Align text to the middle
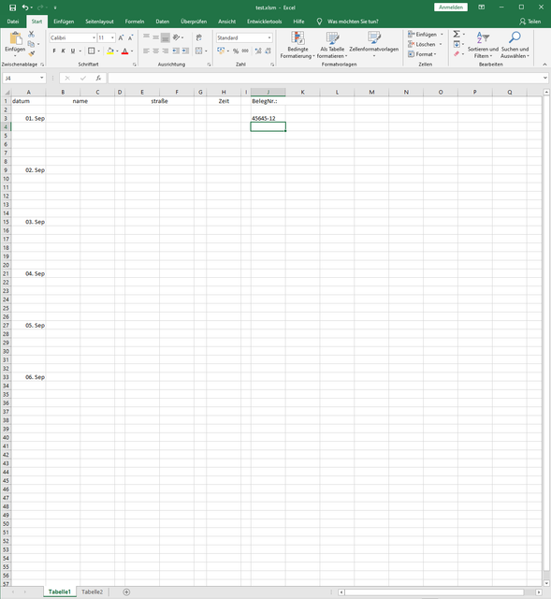The width and height of the screenshot is (551, 599). (x=156, y=37)
